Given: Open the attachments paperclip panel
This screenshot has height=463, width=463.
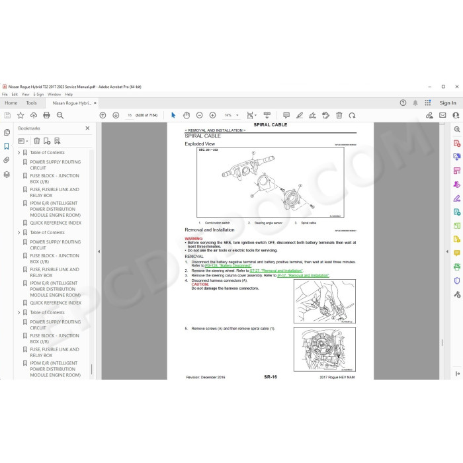Looking at the screenshot, I should (x=7, y=160).
